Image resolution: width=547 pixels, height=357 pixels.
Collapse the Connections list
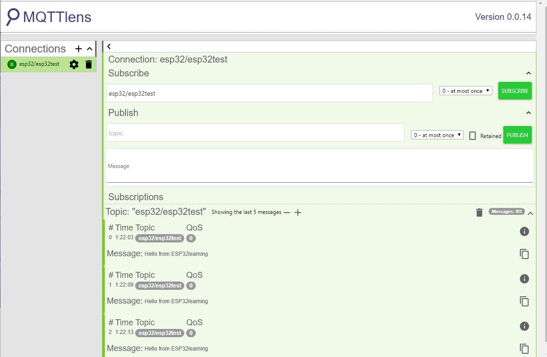pos(90,49)
